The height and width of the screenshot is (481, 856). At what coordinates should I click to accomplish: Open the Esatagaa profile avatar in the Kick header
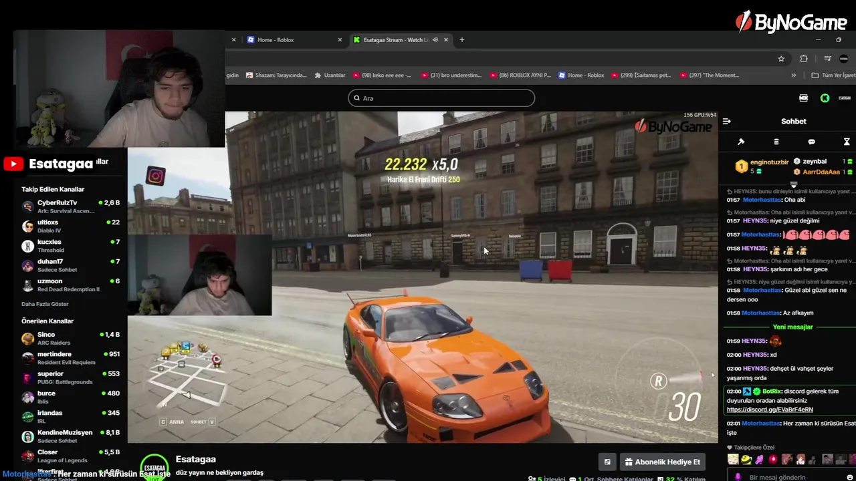coord(845,98)
